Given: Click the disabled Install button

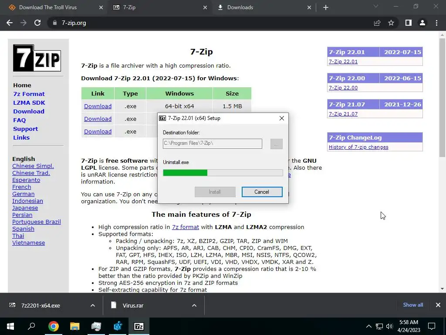Looking at the screenshot, I should [x=215, y=192].
